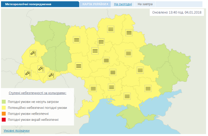Open the fog warning in Zhytomyr region

click(77, 40)
